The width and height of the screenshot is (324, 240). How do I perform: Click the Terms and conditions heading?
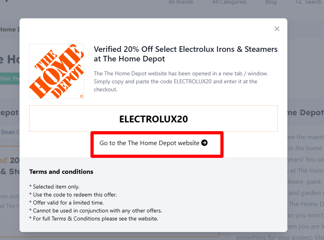coord(61,171)
